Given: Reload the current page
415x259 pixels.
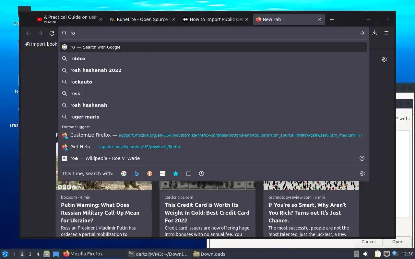Looking at the screenshot, I should click(52, 33).
